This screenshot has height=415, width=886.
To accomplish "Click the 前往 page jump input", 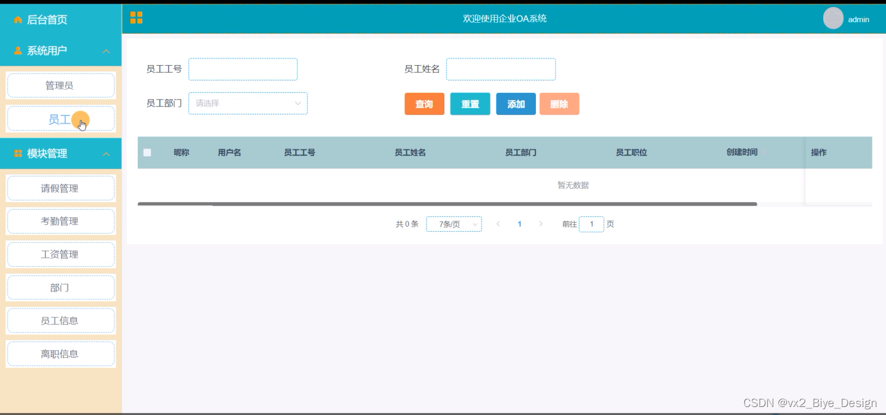I will pos(591,224).
